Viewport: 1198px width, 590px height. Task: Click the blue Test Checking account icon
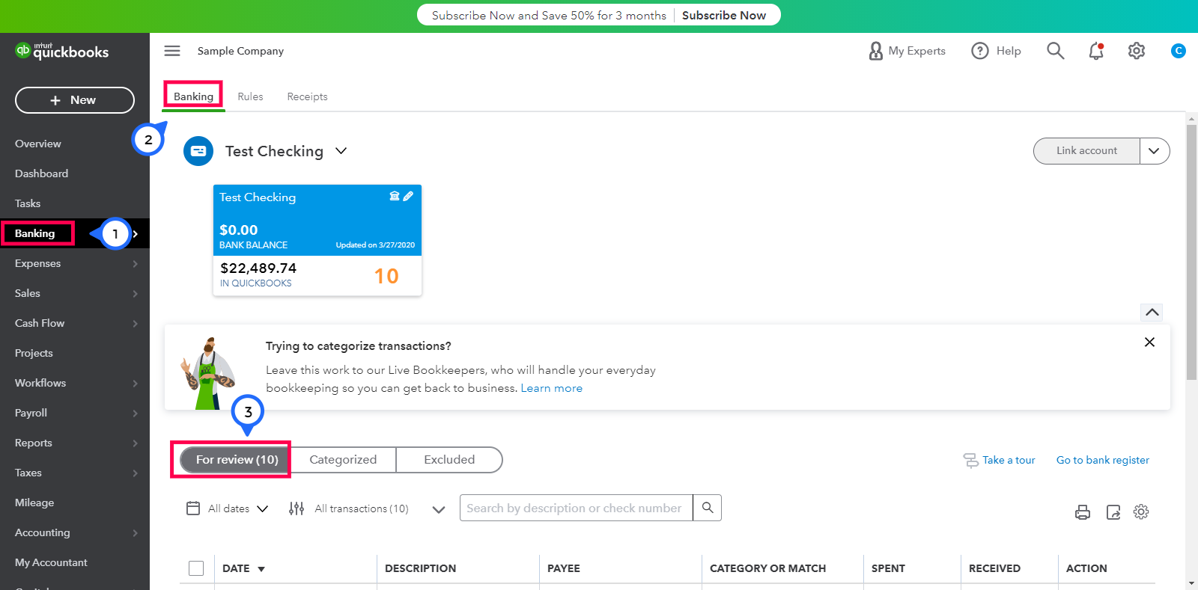click(x=198, y=151)
